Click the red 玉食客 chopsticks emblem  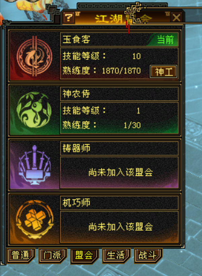point(34,56)
